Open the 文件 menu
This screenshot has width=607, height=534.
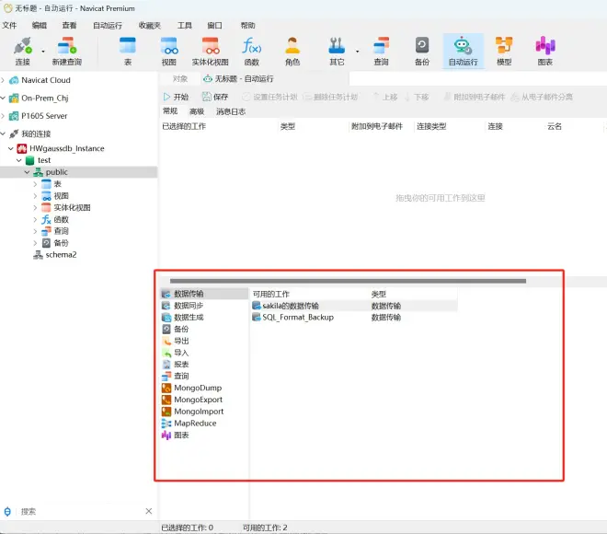pyautogui.click(x=9, y=26)
